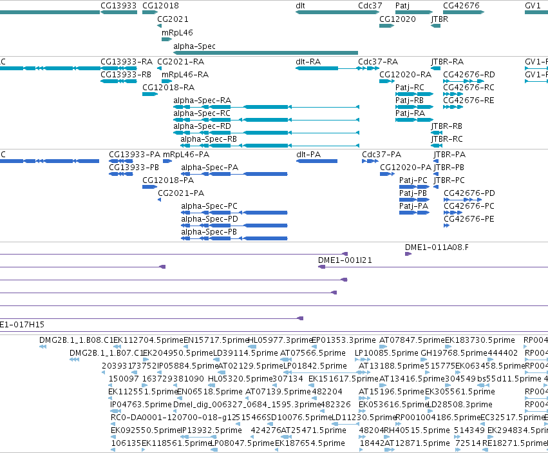Viewport: 548px width, 453px height.
Task: Select the CG13933 gene label
Action: pyautogui.click(x=118, y=6)
